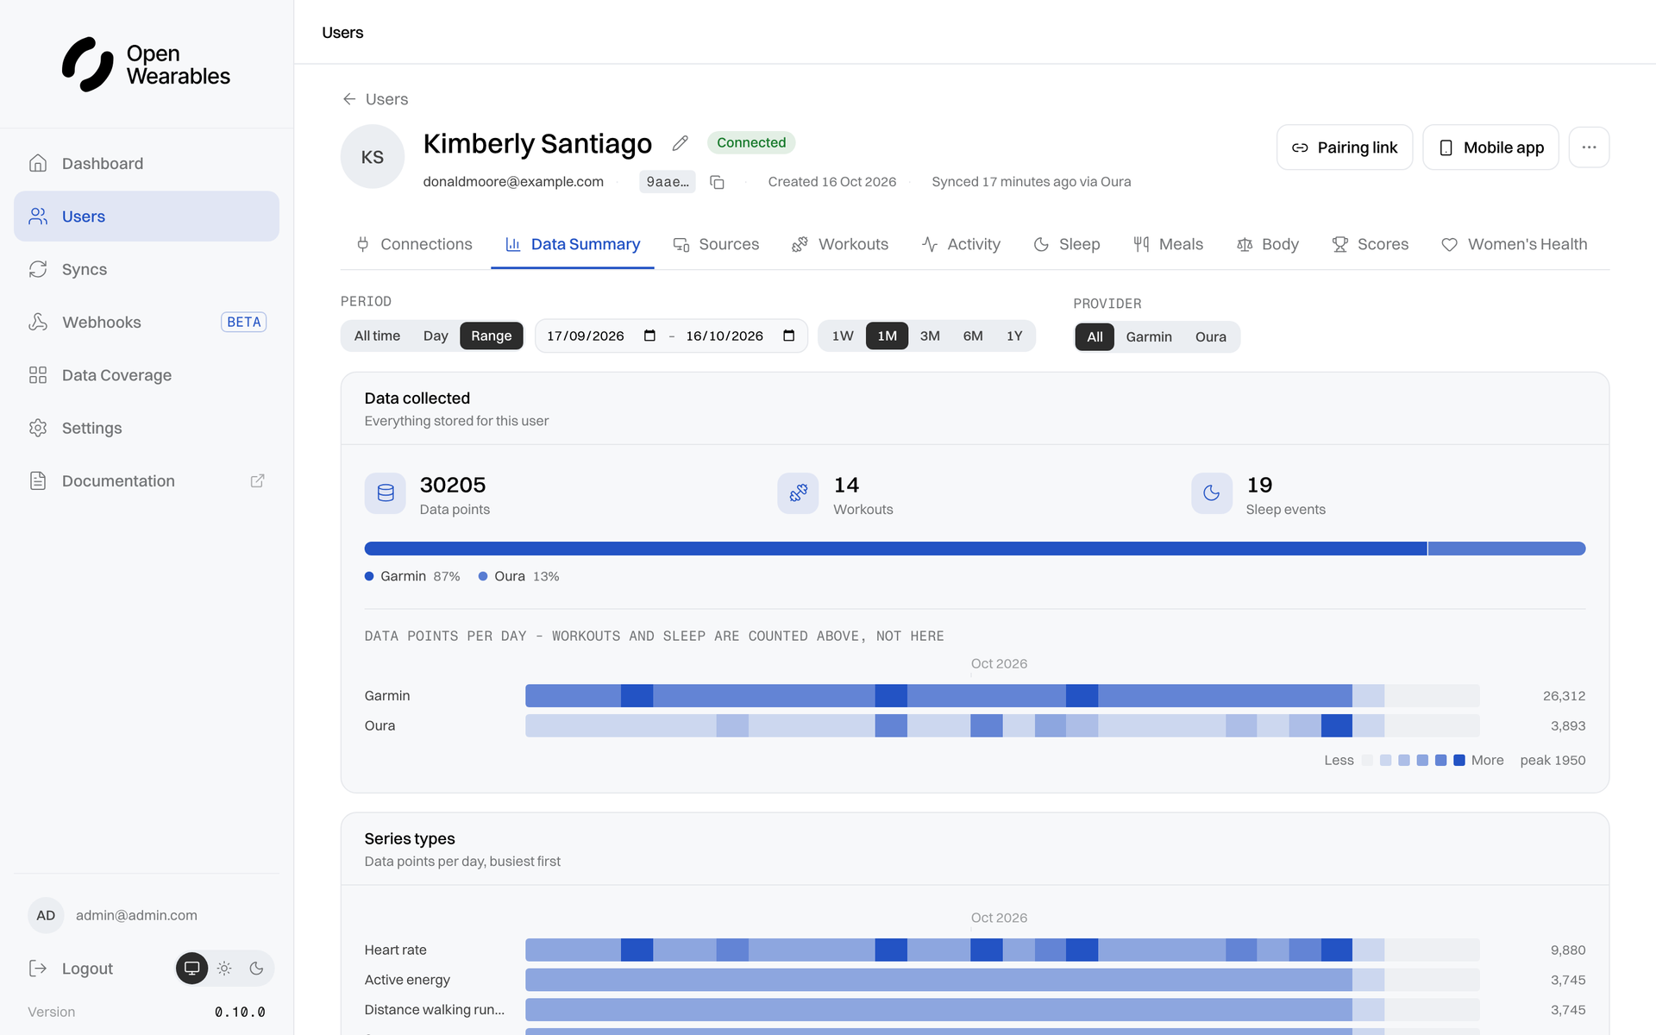The height and width of the screenshot is (1035, 1656).
Task: Select the Oura provider filter
Action: click(x=1210, y=337)
